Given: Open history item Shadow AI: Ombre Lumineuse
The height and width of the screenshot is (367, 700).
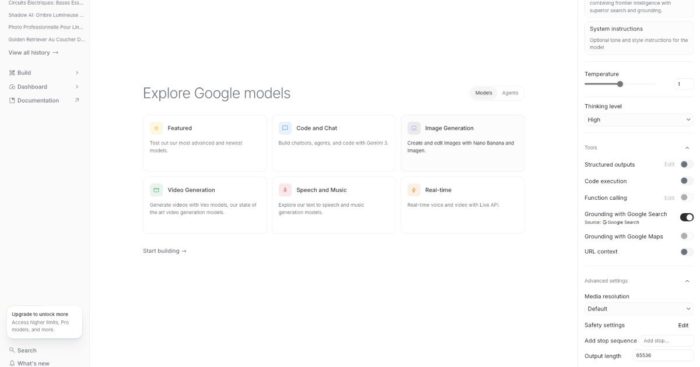Looking at the screenshot, I should (46, 15).
